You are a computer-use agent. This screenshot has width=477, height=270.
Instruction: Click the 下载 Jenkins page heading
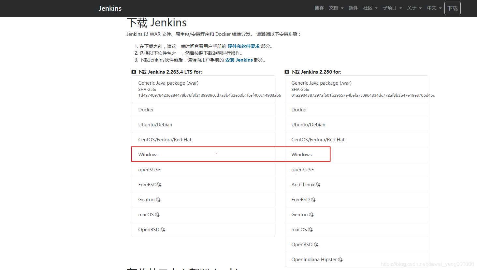coord(157,22)
